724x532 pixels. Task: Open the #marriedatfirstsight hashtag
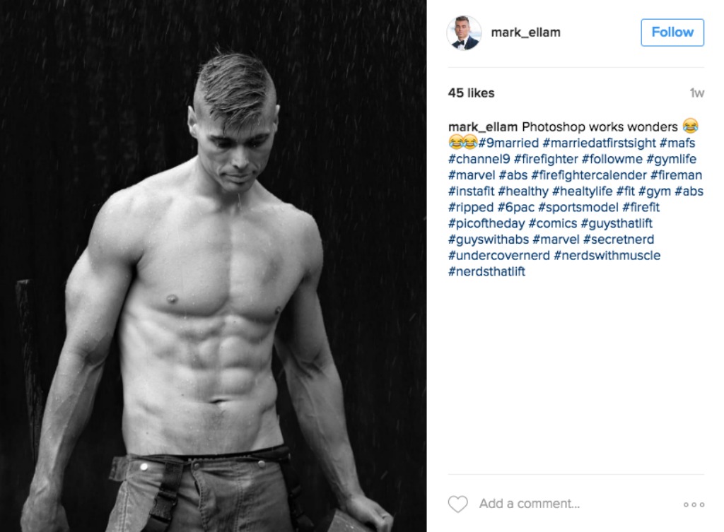pos(600,143)
